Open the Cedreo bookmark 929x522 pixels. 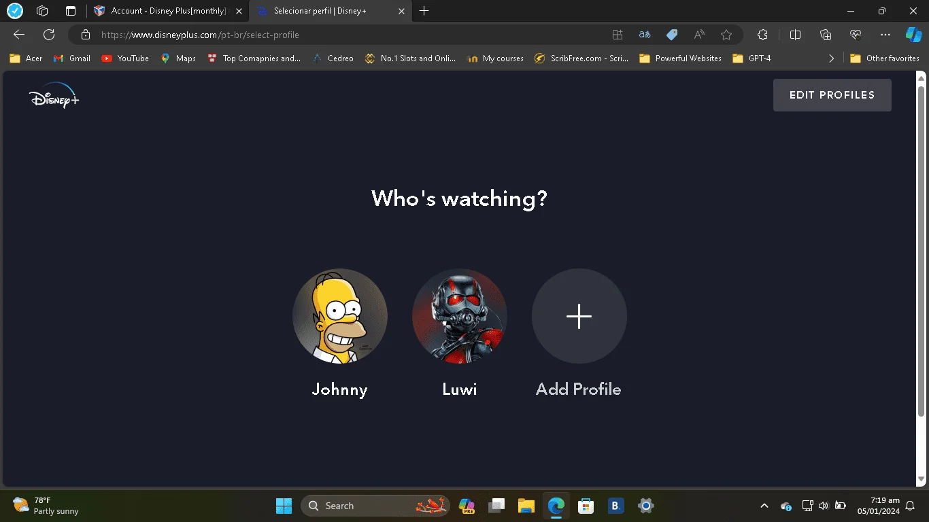click(x=333, y=58)
